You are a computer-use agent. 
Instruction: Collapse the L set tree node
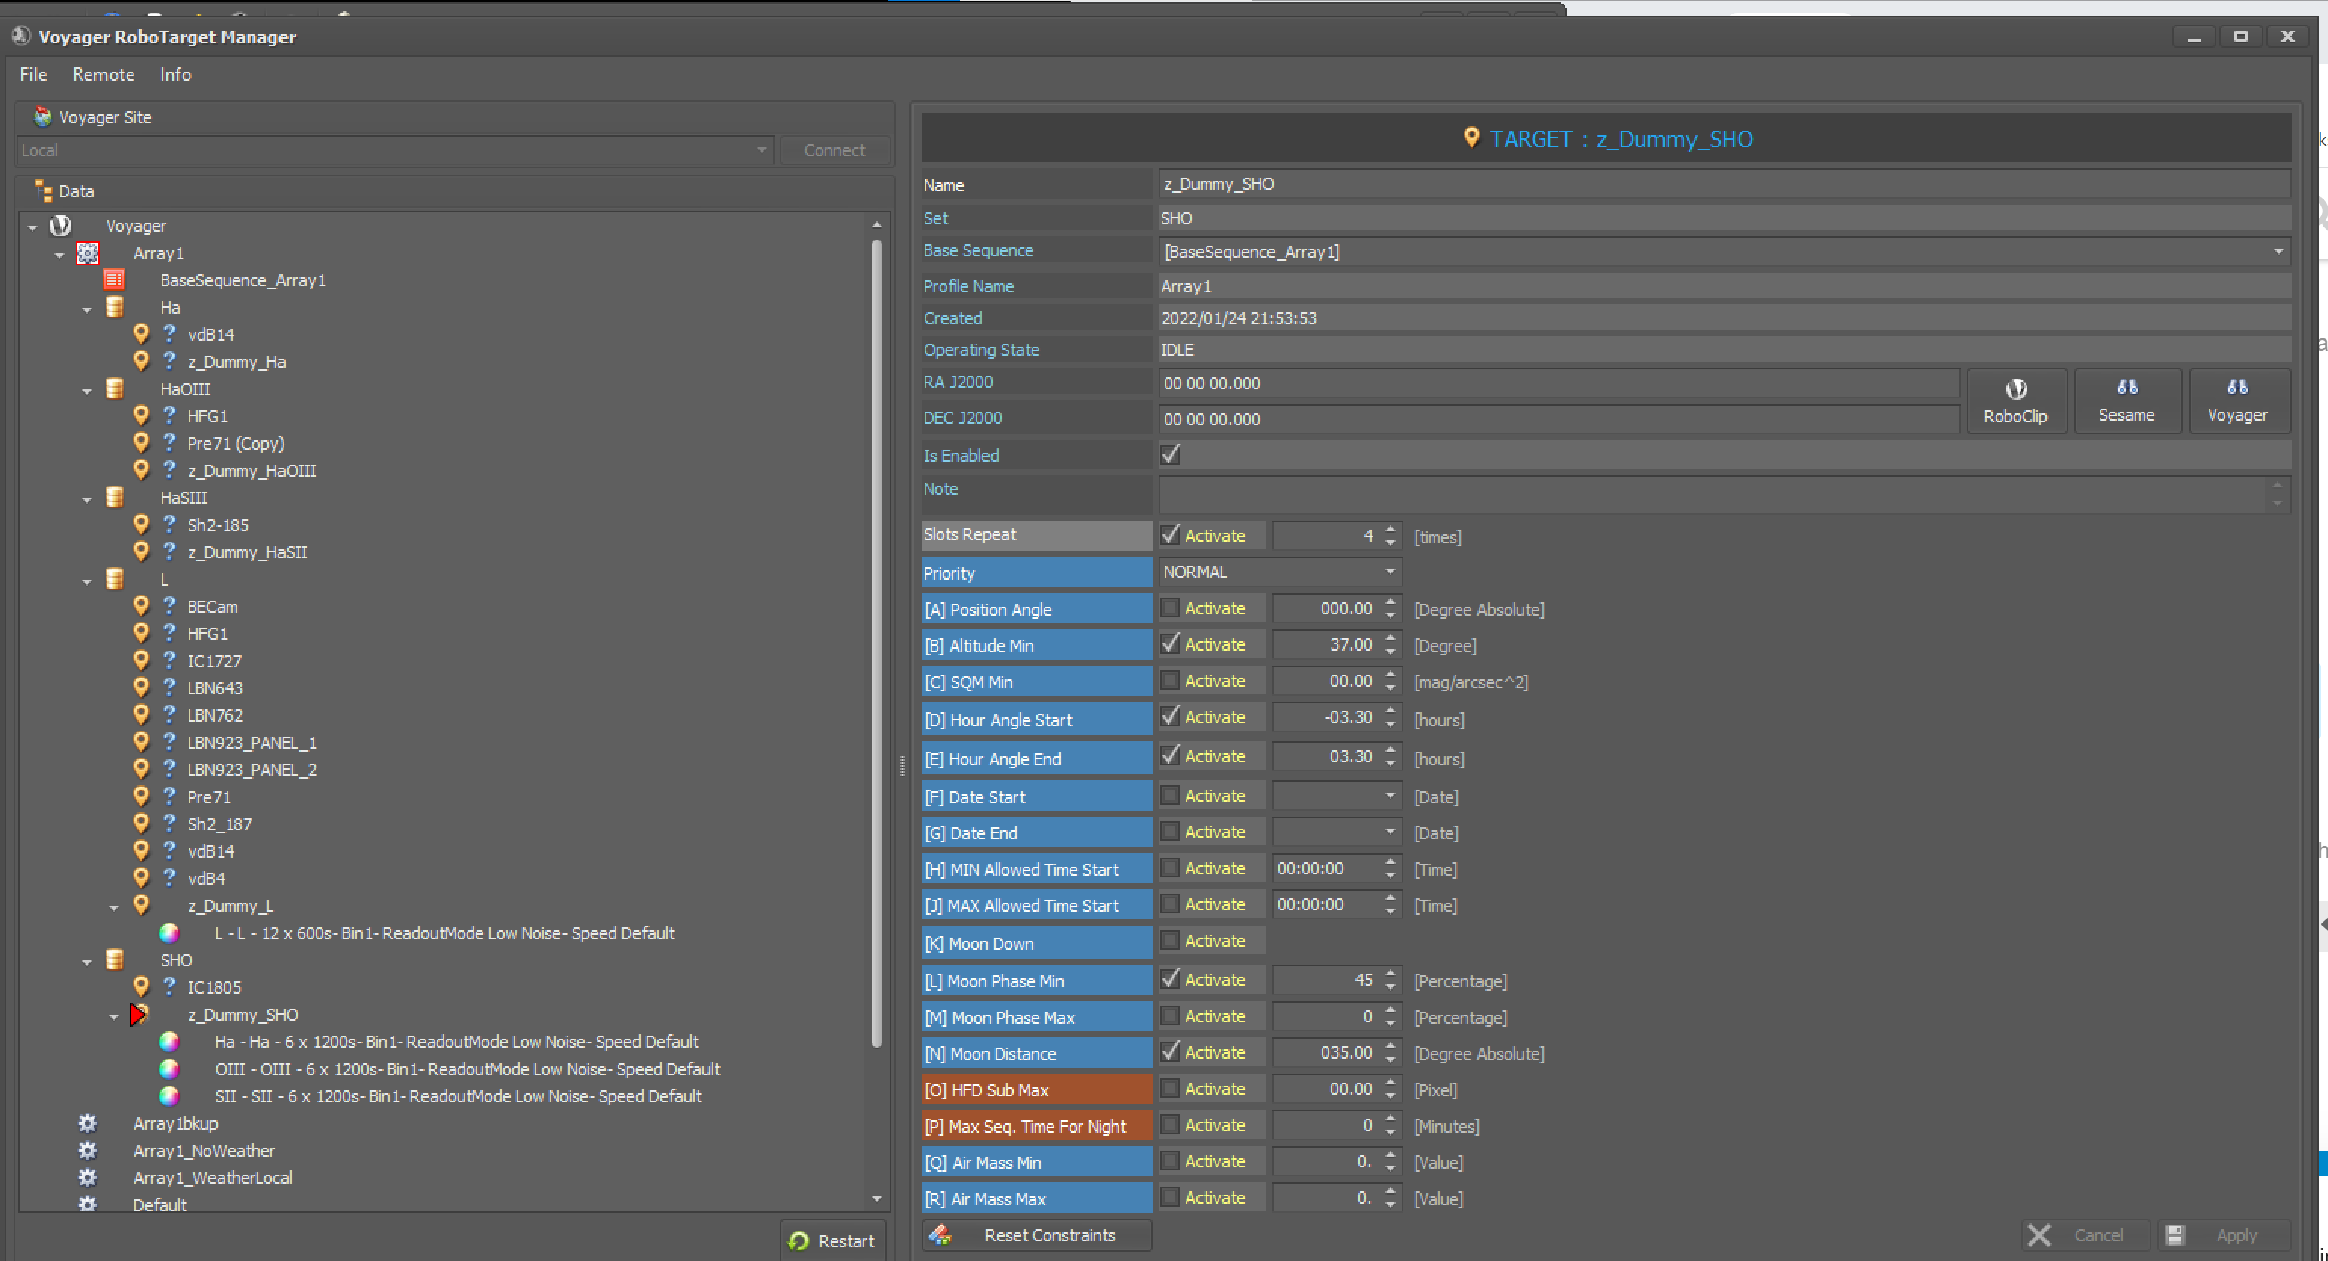tap(87, 581)
